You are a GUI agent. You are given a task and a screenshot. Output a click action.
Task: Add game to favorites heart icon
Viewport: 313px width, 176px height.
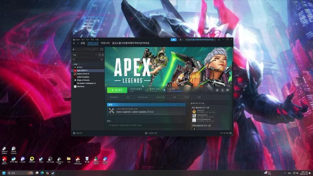click(228, 90)
